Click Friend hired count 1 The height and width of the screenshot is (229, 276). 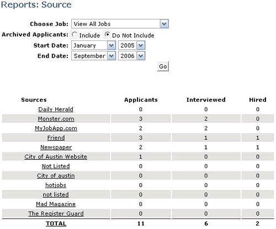[x=258, y=138]
